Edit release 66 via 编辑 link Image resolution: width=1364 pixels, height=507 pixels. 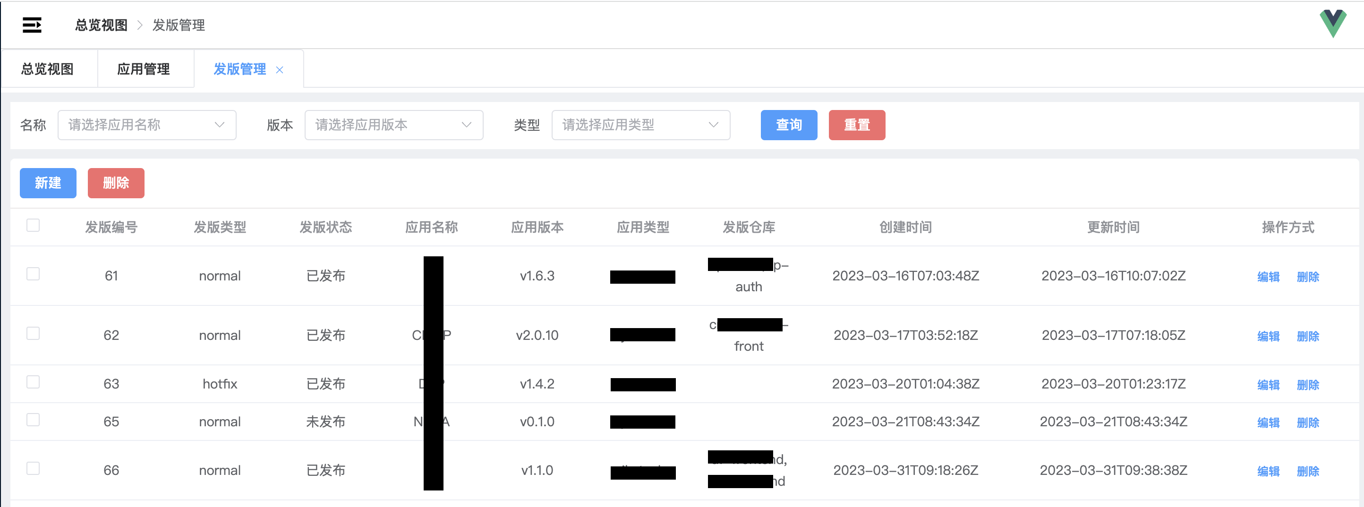point(1268,471)
